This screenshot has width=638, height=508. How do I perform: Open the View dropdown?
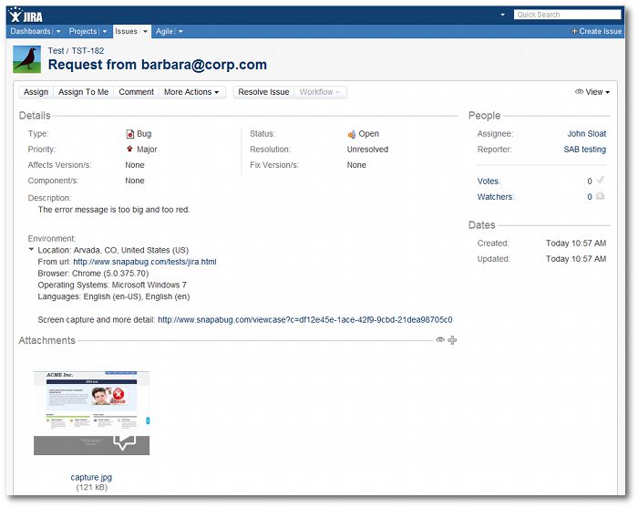tap(592, 92)
